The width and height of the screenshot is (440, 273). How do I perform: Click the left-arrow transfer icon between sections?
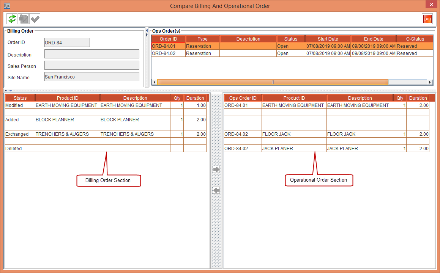[x=216, y=190]
